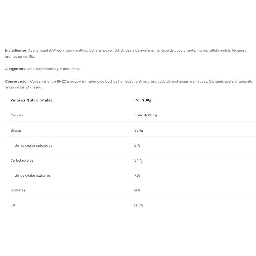Viewport: 256px width, 256px height.
Task: Select the "Valores Nutricionales" table header
Action: click(x=31, y=100)
